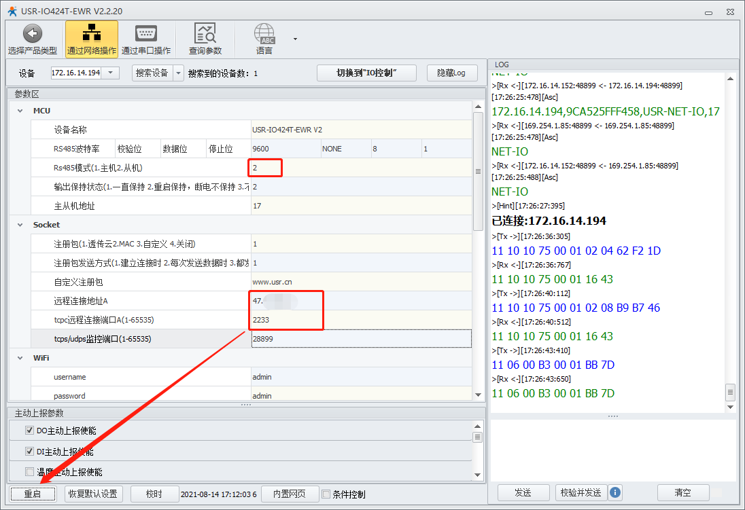Image resolution: width=745 pixels, height=510 pixels.
Task: Click the output hold state value
Action: pos(361,187)
